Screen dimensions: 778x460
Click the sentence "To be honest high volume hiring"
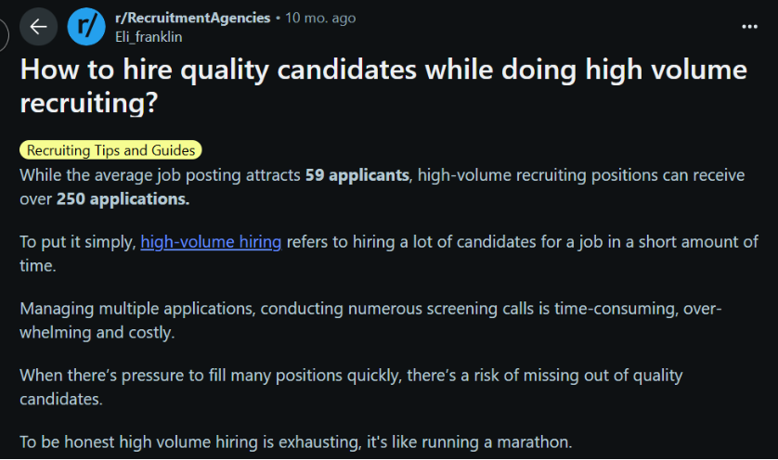tap(296, 441)
